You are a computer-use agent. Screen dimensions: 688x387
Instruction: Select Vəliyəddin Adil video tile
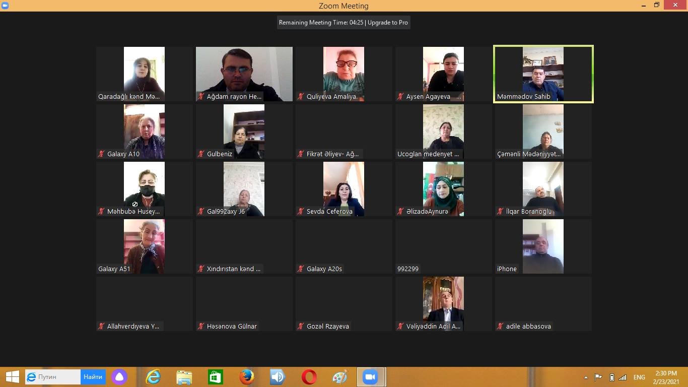point(444,304)
